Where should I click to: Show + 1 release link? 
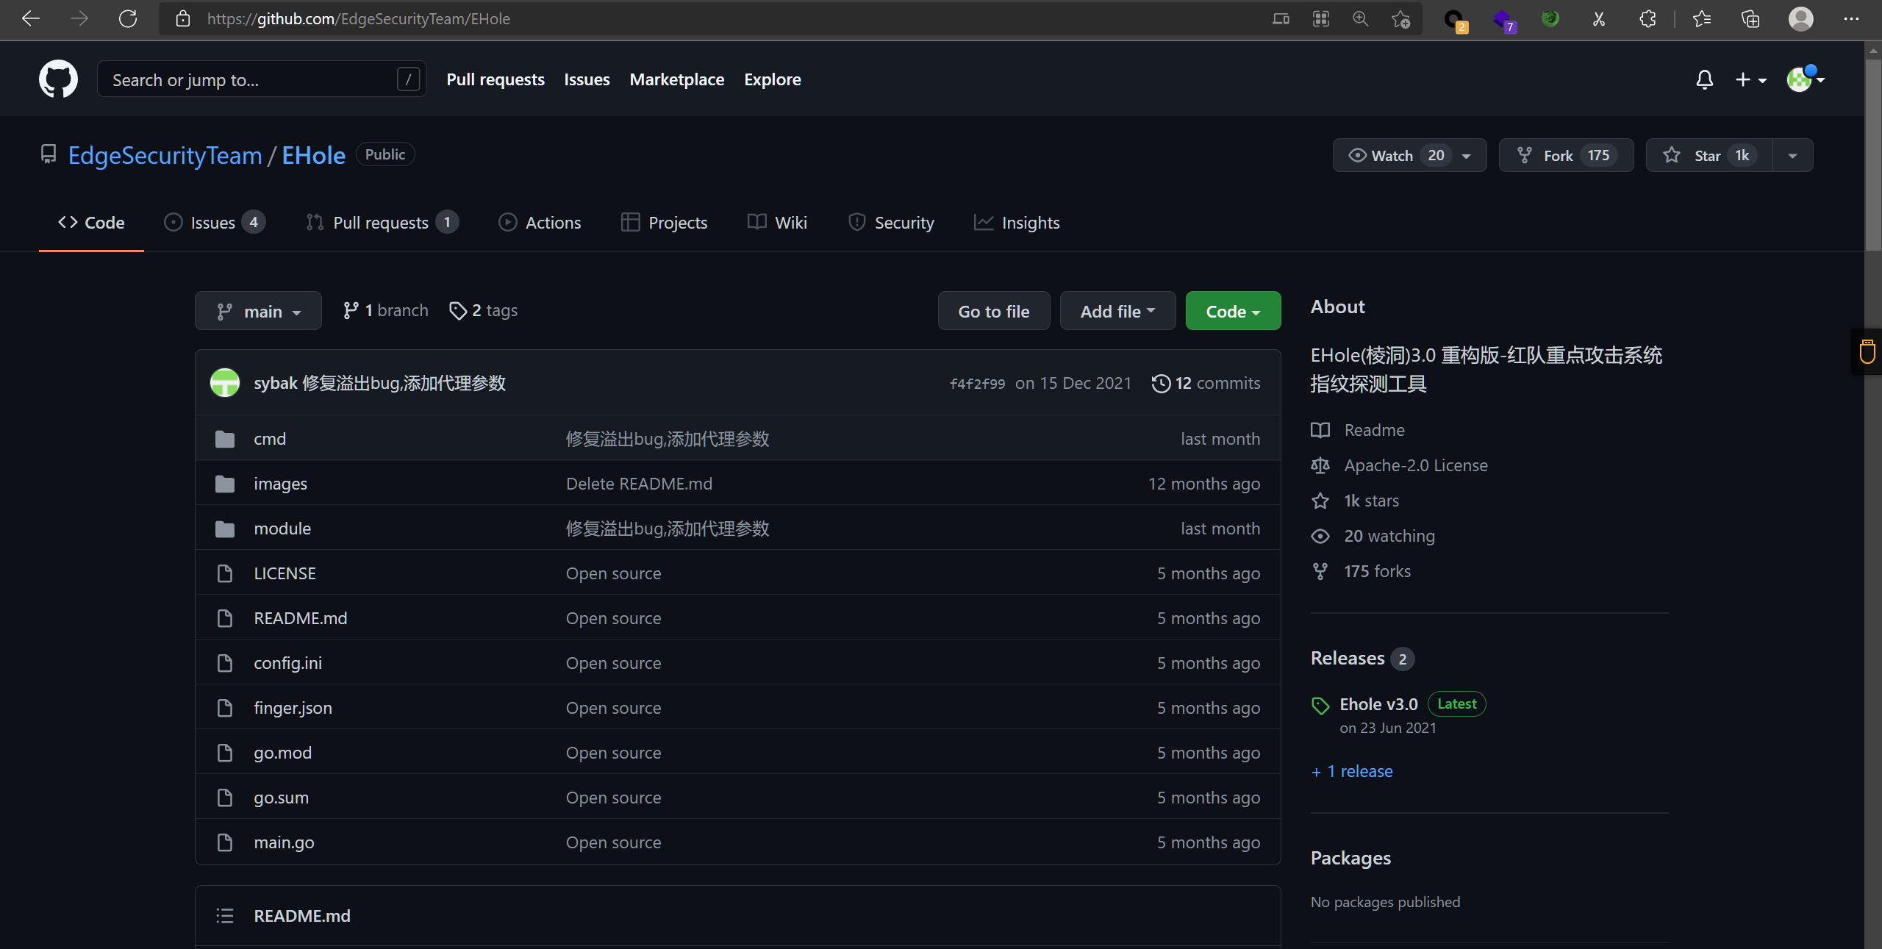(x=1352, y=771)
